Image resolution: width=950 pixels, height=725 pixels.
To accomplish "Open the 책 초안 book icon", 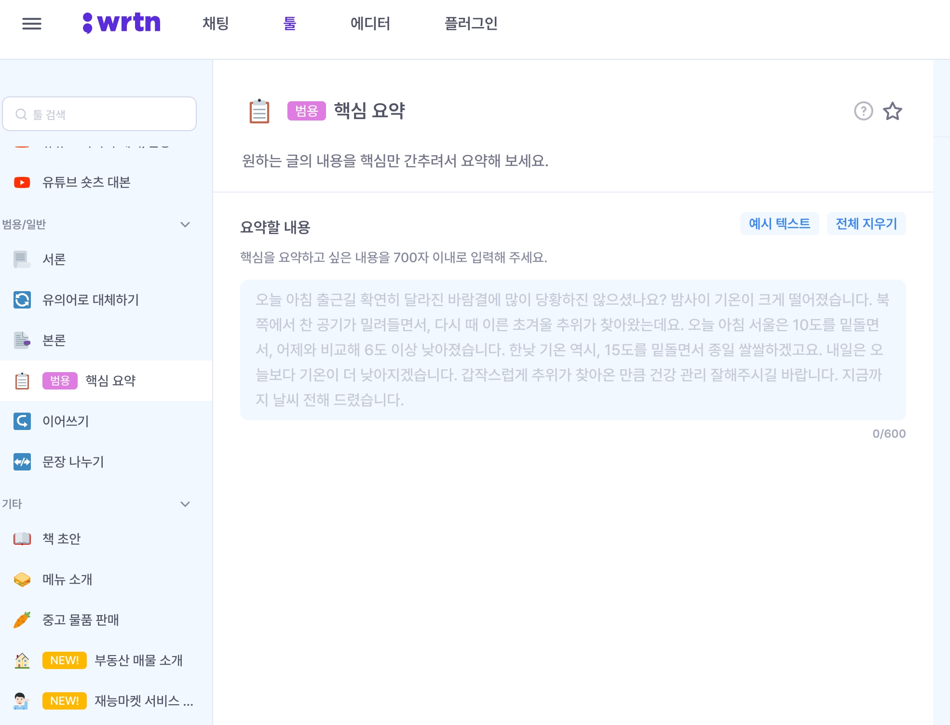I will pyautogui.click(x=22, y=538).
